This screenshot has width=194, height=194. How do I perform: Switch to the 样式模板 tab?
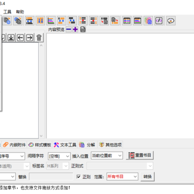40,144
